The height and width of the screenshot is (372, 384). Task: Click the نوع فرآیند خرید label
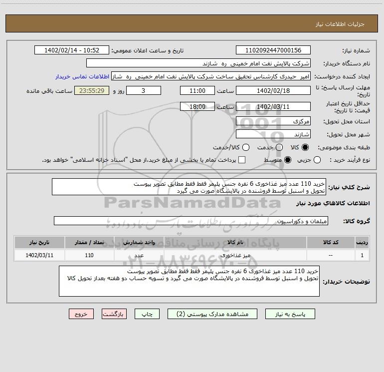(x=350, y=160)
